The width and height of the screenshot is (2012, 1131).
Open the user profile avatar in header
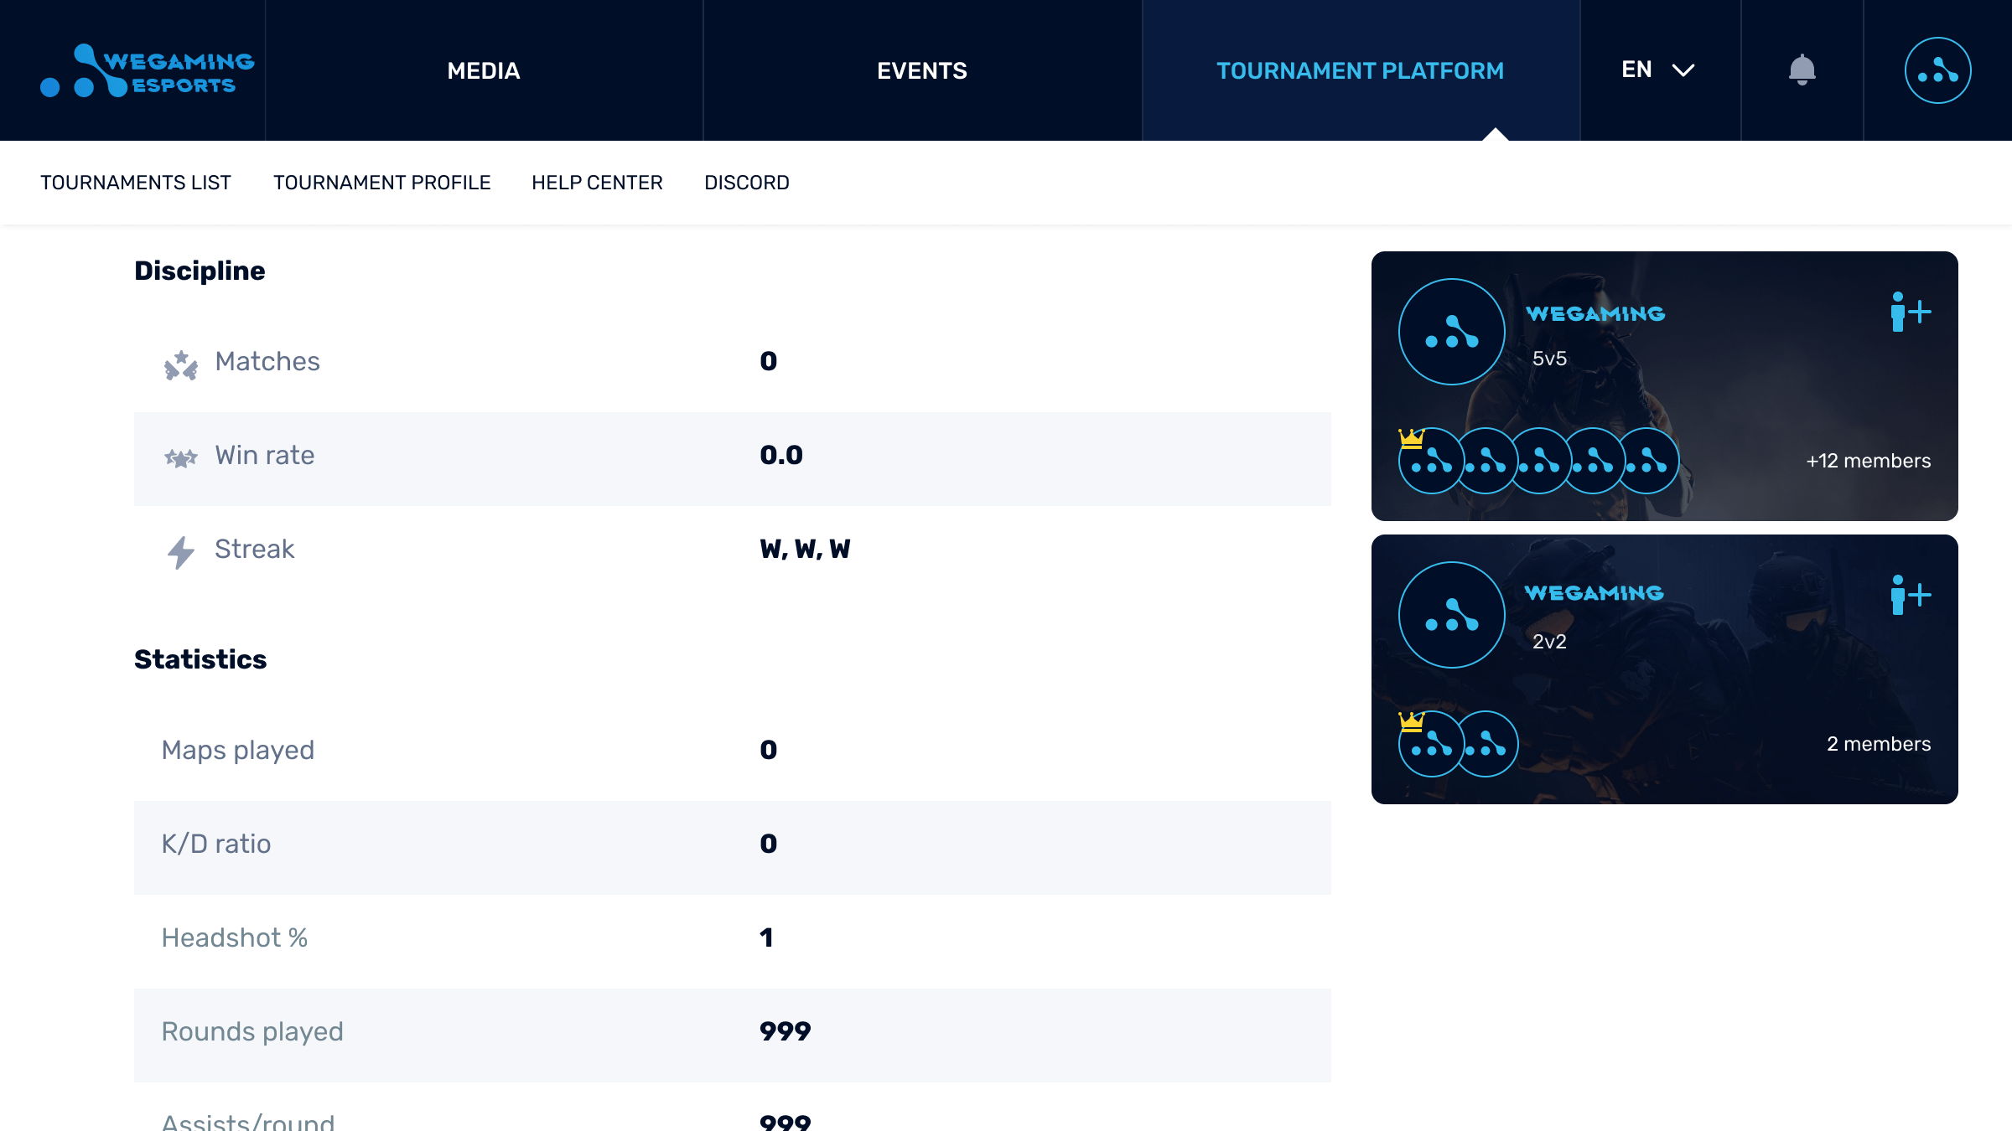1937,70
